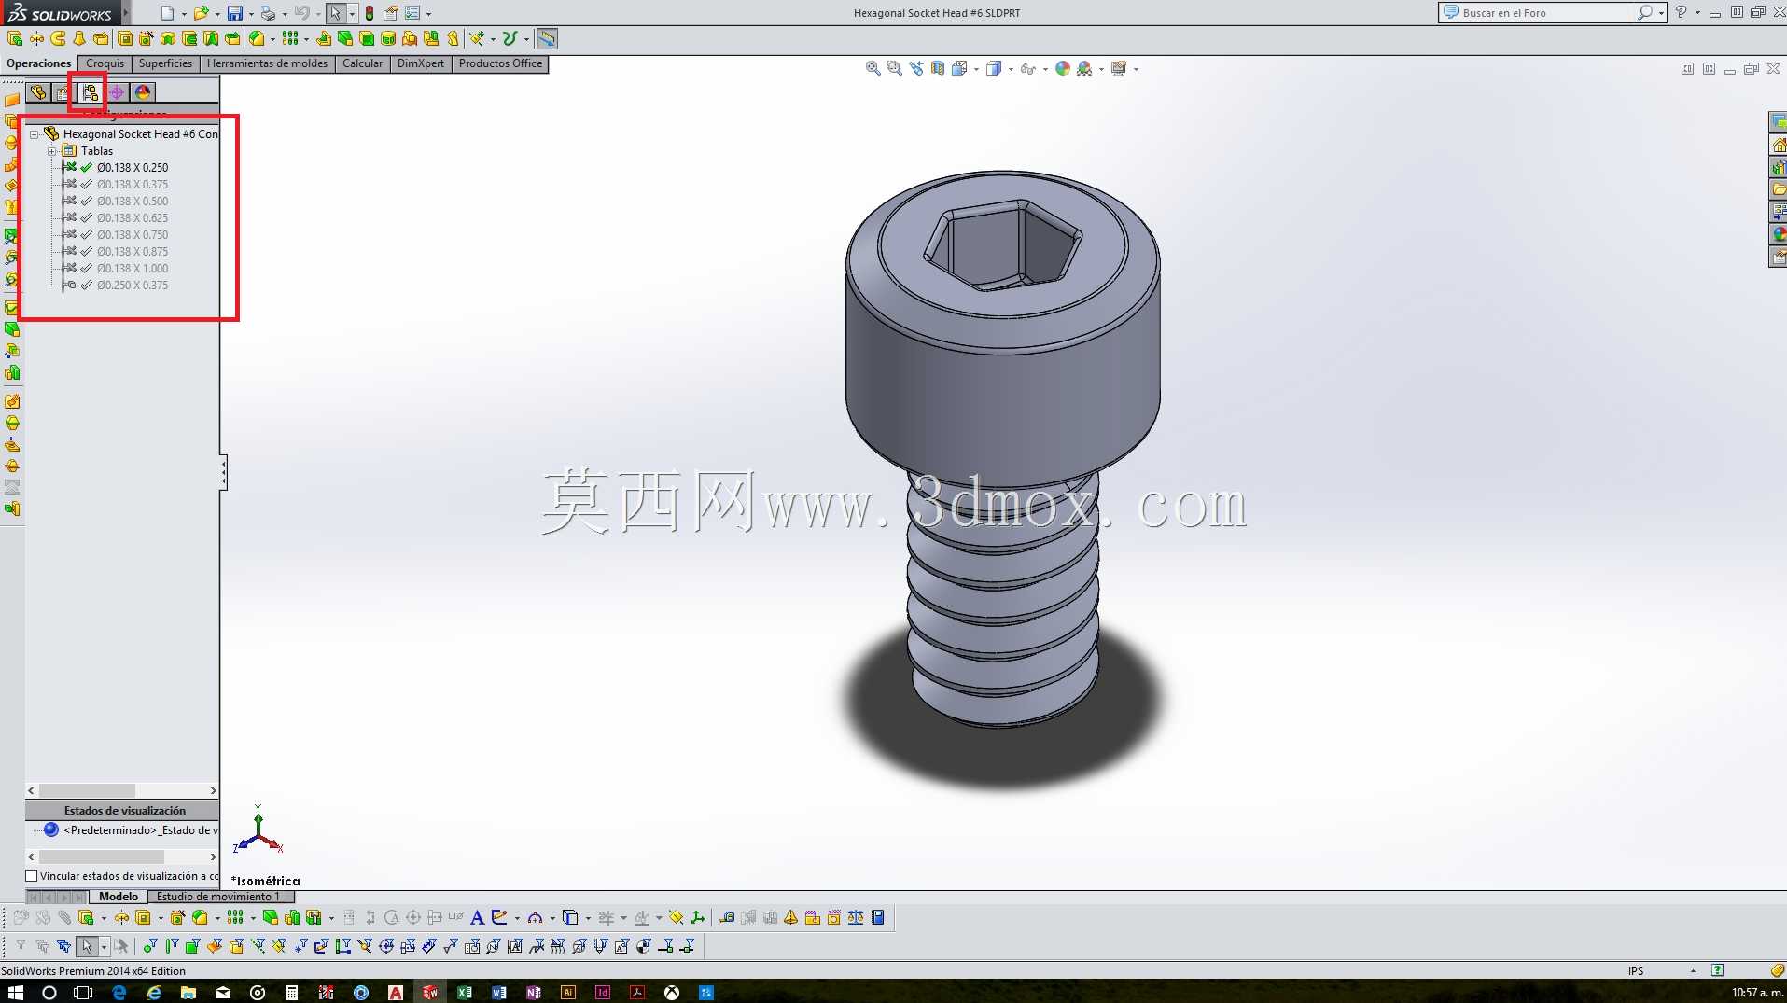Toggle the Select filter cursor in bottom toolbar

pos(87,946)
